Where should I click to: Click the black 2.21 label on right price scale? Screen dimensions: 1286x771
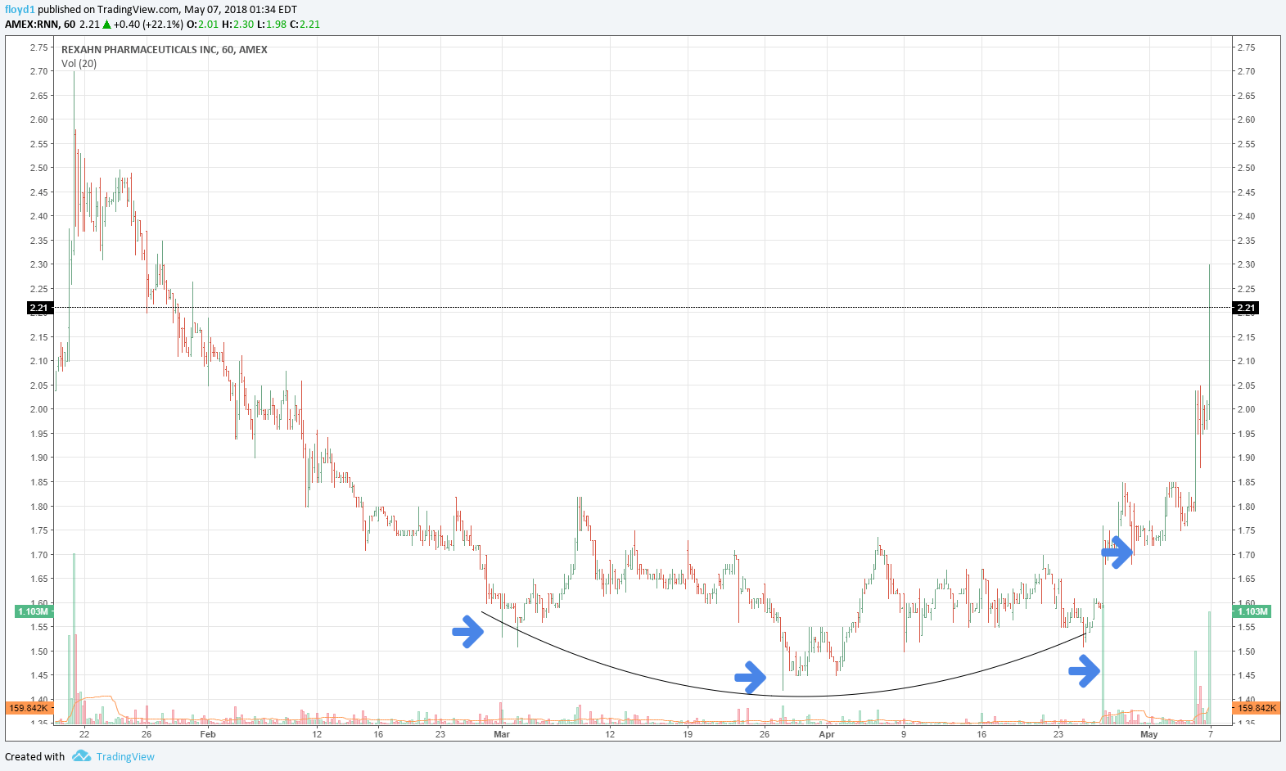point(1246,308)
